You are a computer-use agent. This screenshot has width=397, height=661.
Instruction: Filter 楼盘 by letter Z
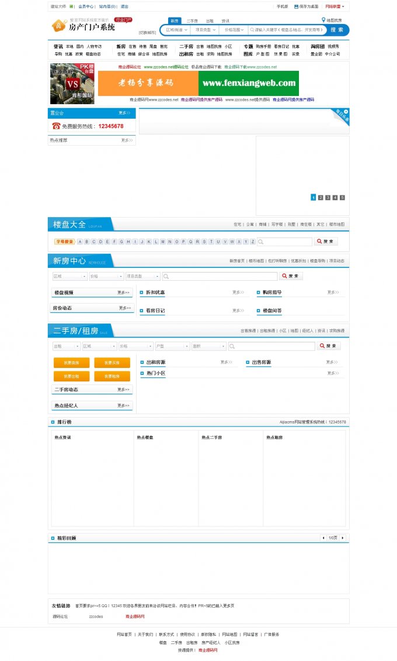click(x=253, y=242)
